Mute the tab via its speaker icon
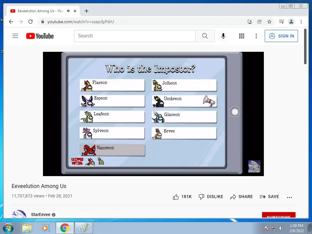Image resolution: width=312 pixels, height=234 pixels. point(69,11)
